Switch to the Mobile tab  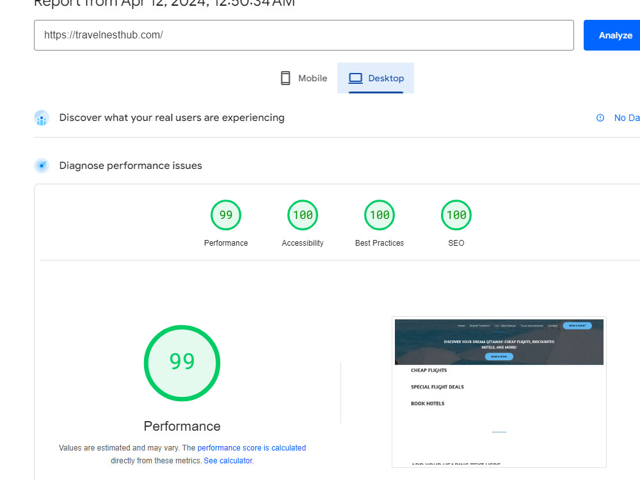pos(303,78)
